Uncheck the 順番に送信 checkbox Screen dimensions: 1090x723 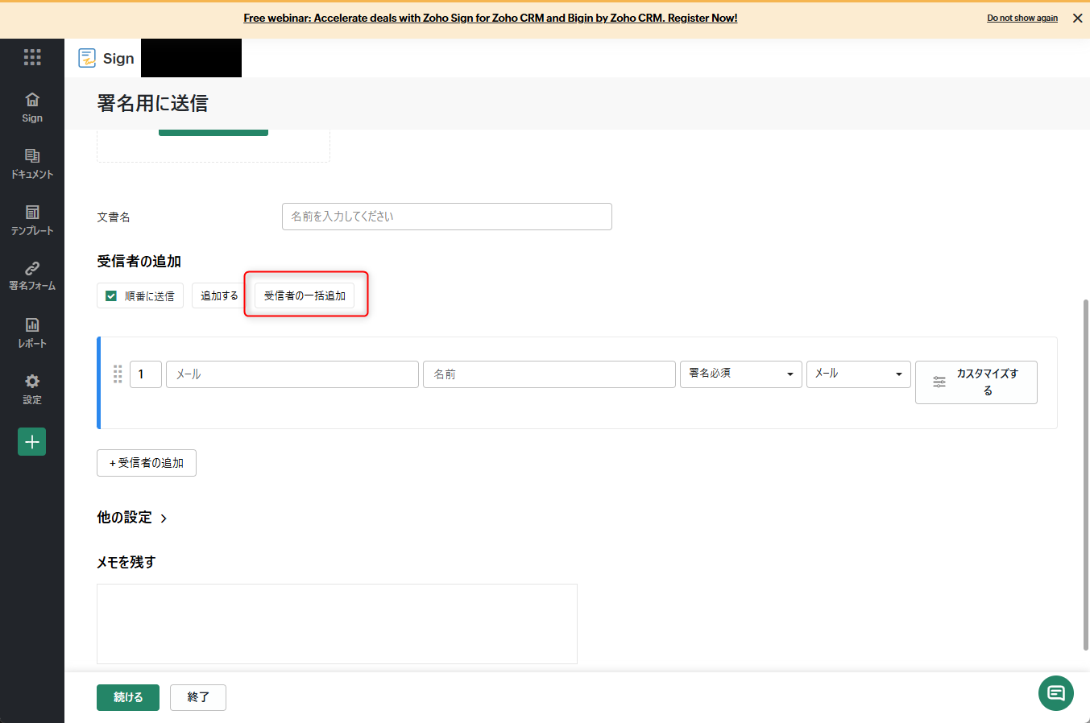point(111,296)
